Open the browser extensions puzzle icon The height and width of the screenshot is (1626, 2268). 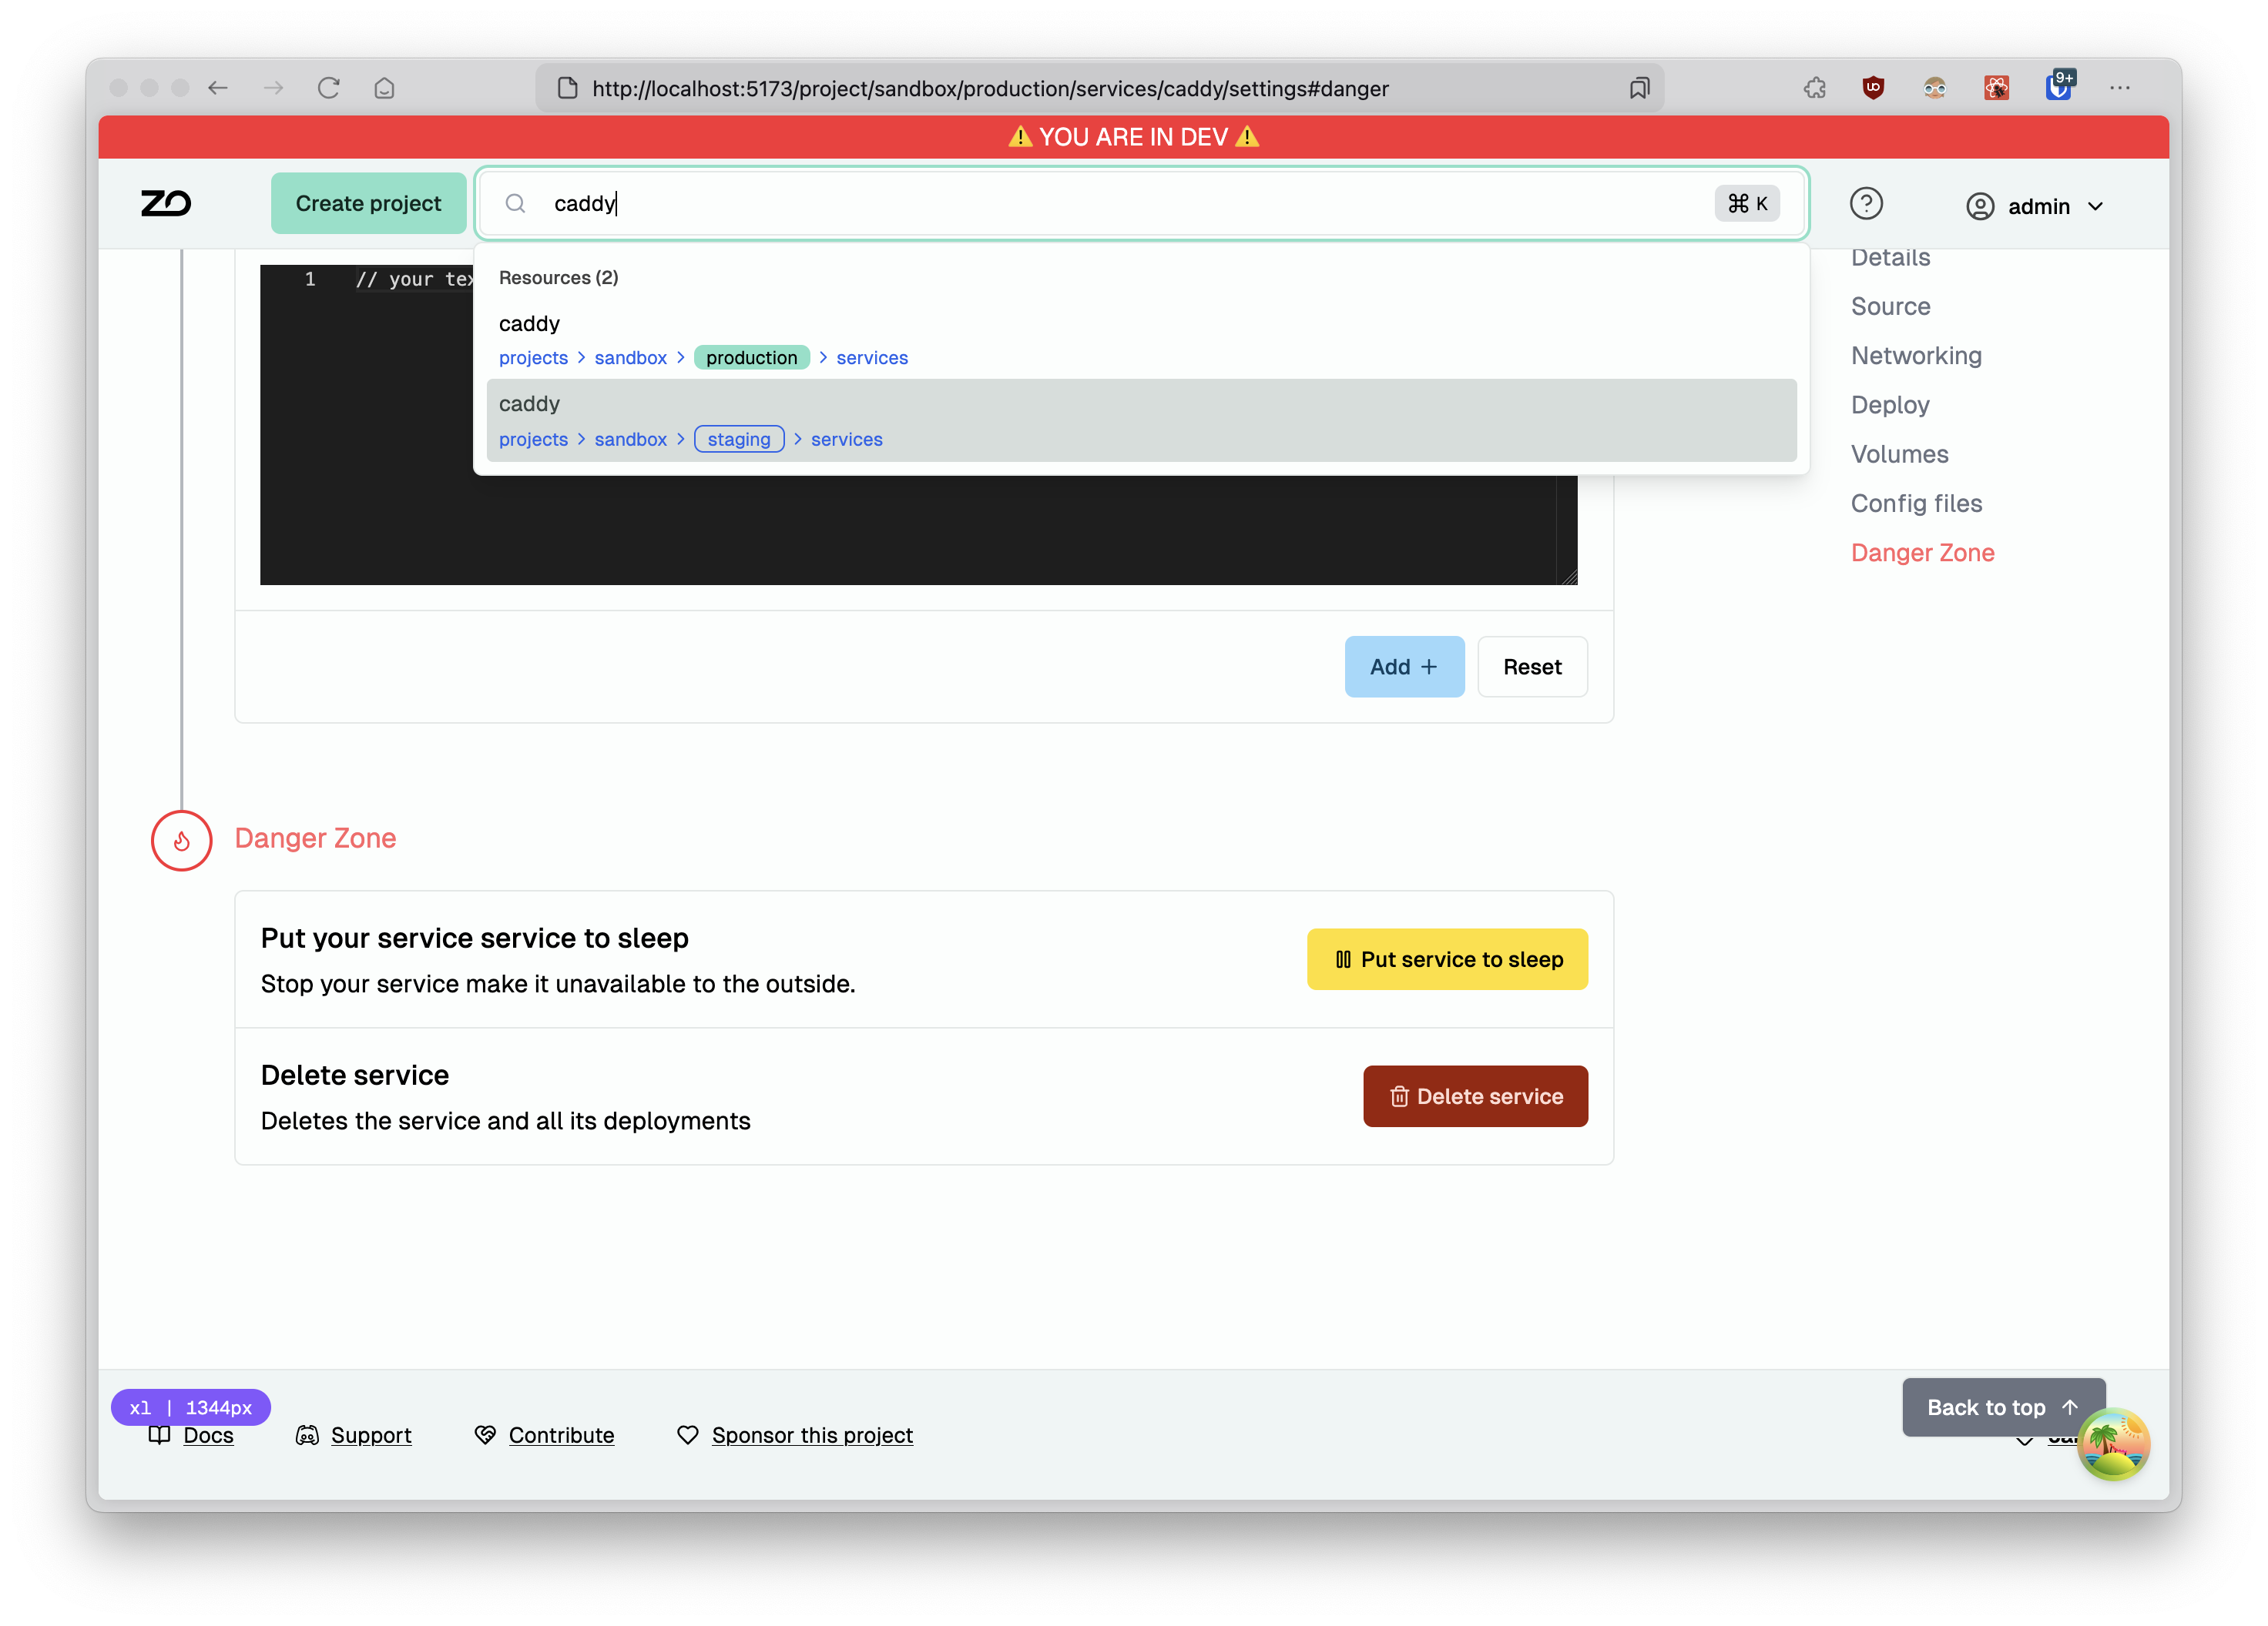coord(1814,88)
